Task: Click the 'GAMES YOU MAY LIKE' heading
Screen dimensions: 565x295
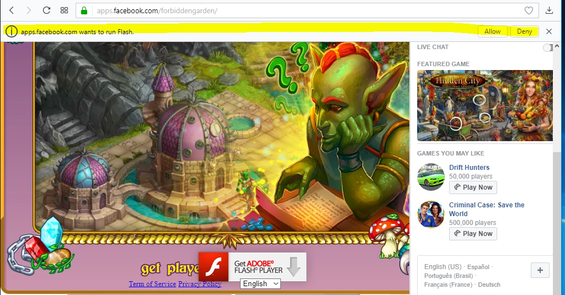Action: pyautogui.click(x=450, y=153)
